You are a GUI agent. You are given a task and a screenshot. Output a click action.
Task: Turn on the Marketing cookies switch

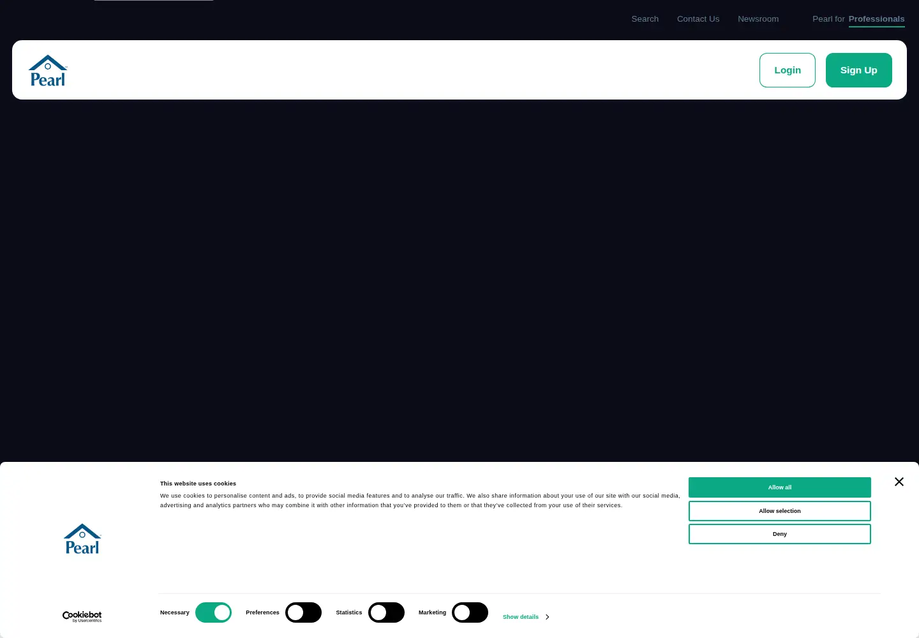(470, 612)
